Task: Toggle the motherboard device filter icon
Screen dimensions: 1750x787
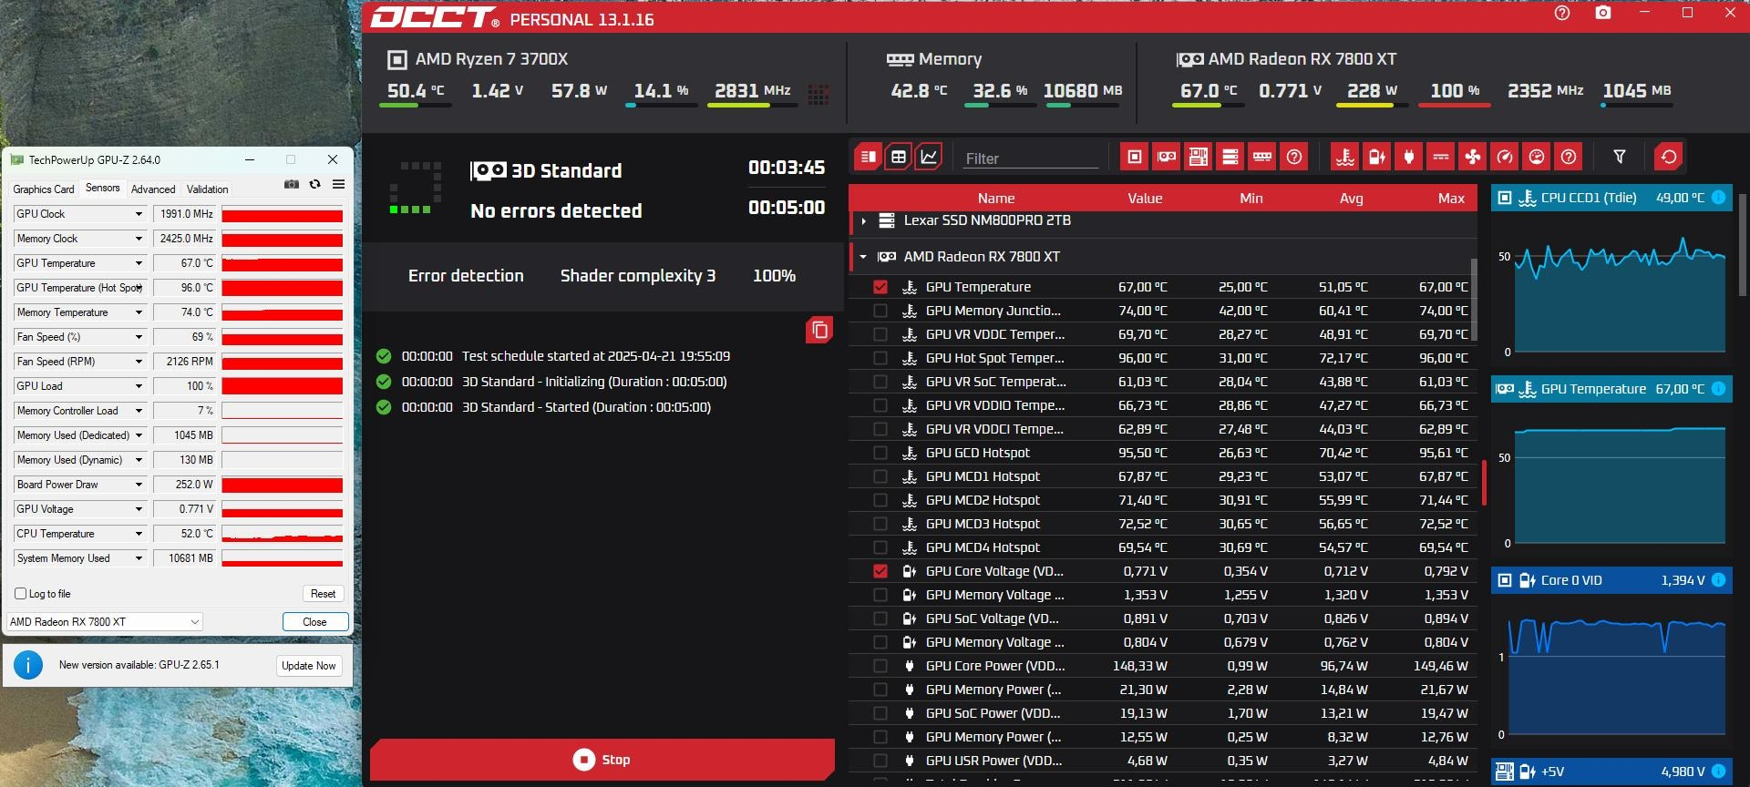Action: pos(1199,157)
